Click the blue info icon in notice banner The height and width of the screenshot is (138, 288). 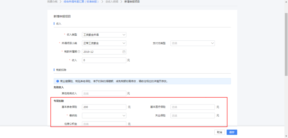pyautogui.click(x=58, y=81)
